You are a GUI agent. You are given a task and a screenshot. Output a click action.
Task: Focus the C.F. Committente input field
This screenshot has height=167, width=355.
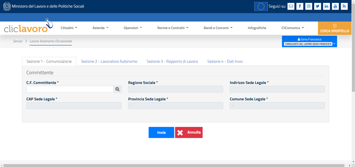pos(70,89)
